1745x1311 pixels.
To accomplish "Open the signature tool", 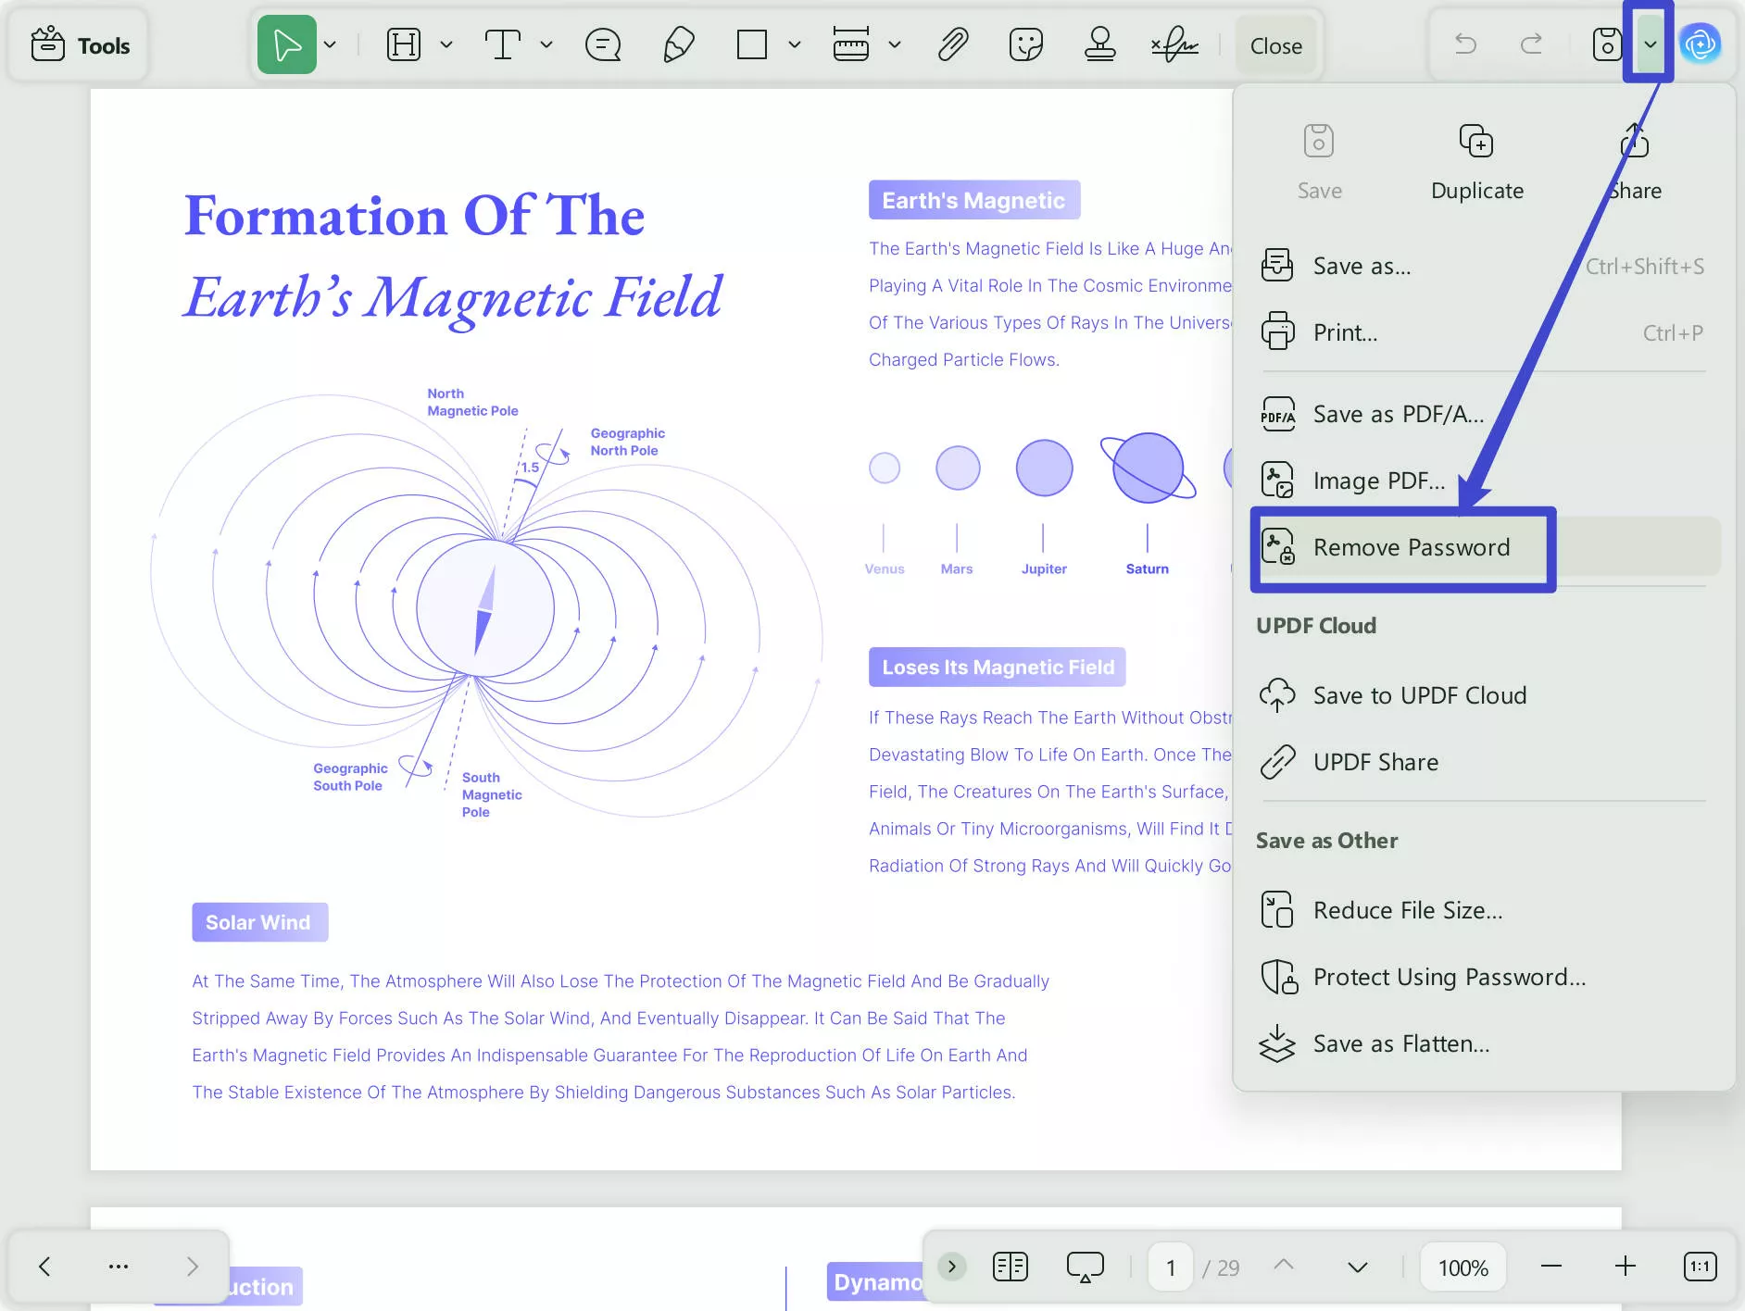I will pyautogui.click(x=1174, y=44).
